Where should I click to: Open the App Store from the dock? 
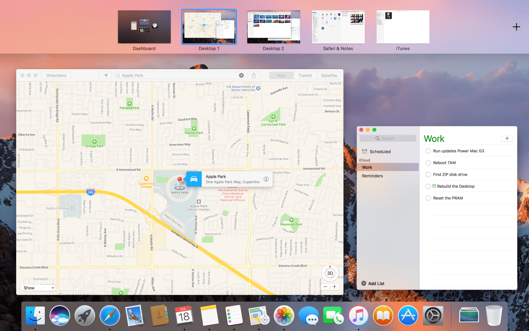click(x=408, y=315)
